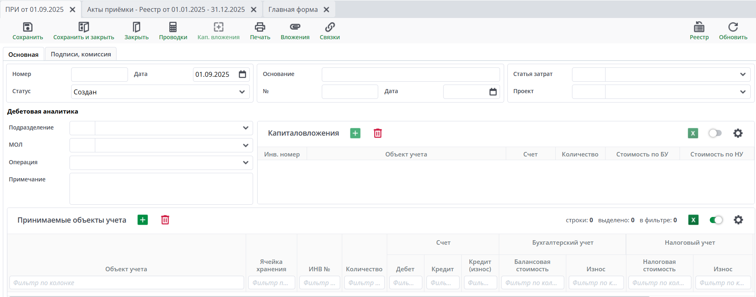Viewport: 756px width, 297px height.
Task: Open Проводки calculator icon
Action: point(173,27)
